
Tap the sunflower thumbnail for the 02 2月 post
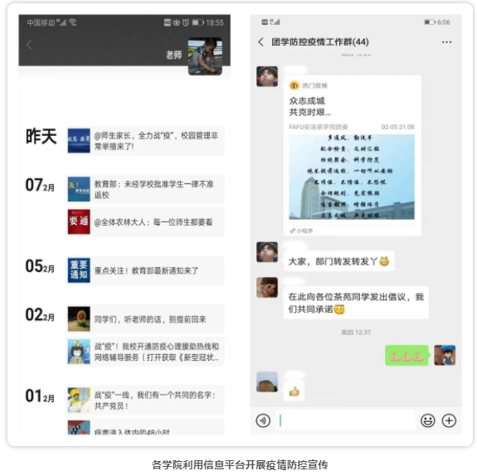pos(79,318)
